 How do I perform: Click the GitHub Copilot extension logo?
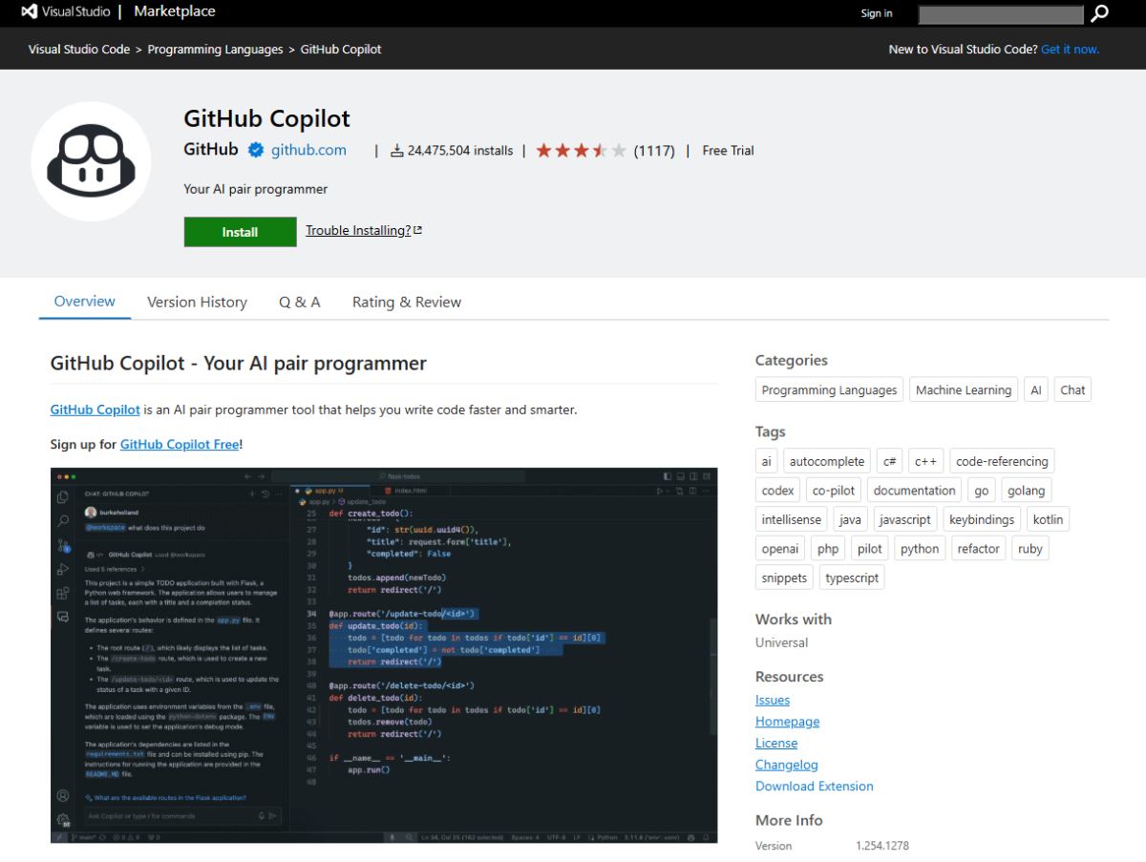pyautogui.click(x=91, y=160)
